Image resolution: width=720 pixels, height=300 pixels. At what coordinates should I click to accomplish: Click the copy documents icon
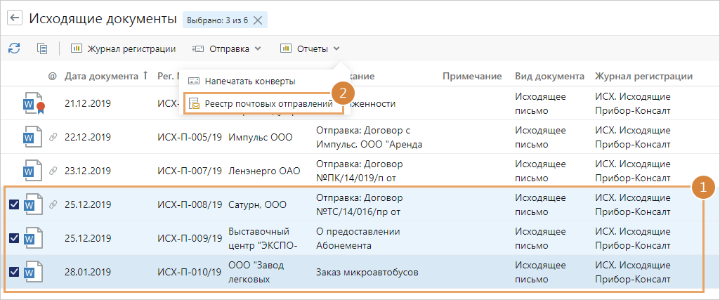pyautogui.click(x=42, y=48)
